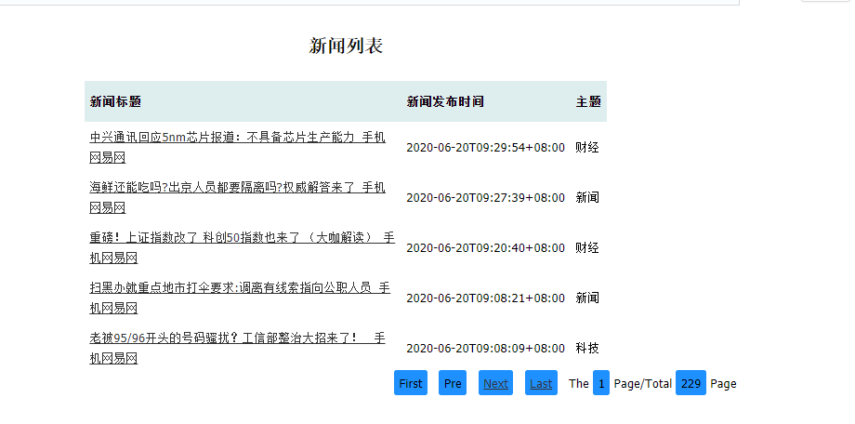
Task: Click the 新闻发布时间 column header
Action: [x=445, y=101]
